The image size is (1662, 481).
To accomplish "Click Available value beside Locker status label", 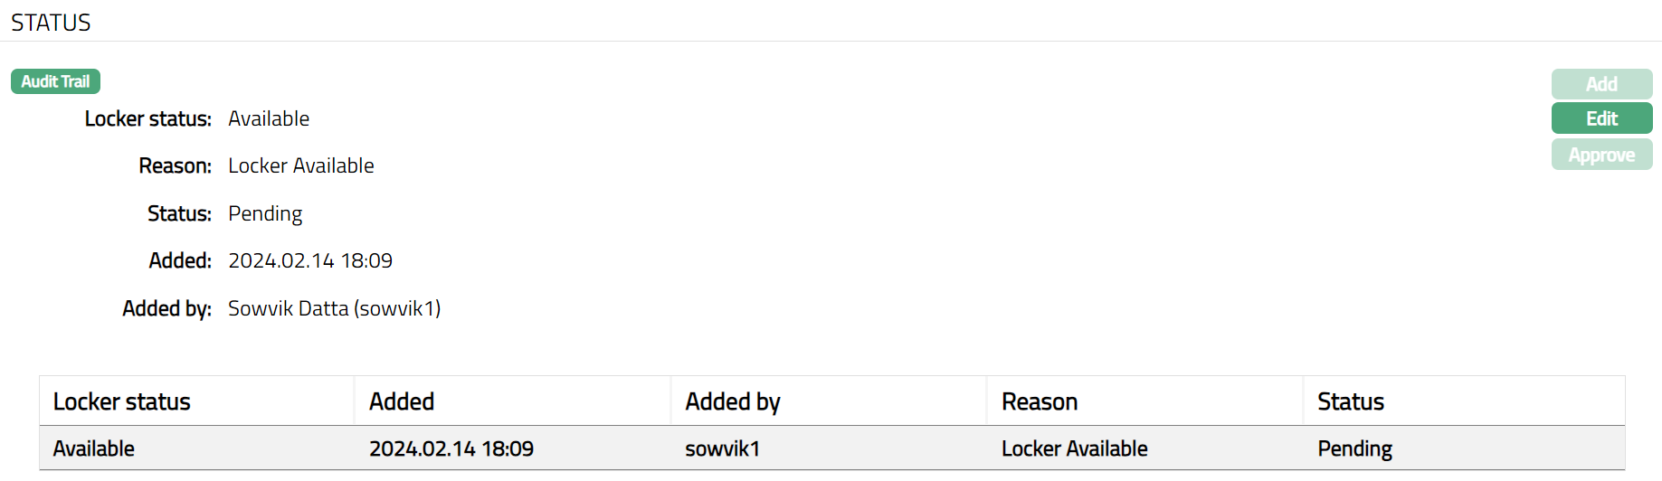I will pos(269,118).
